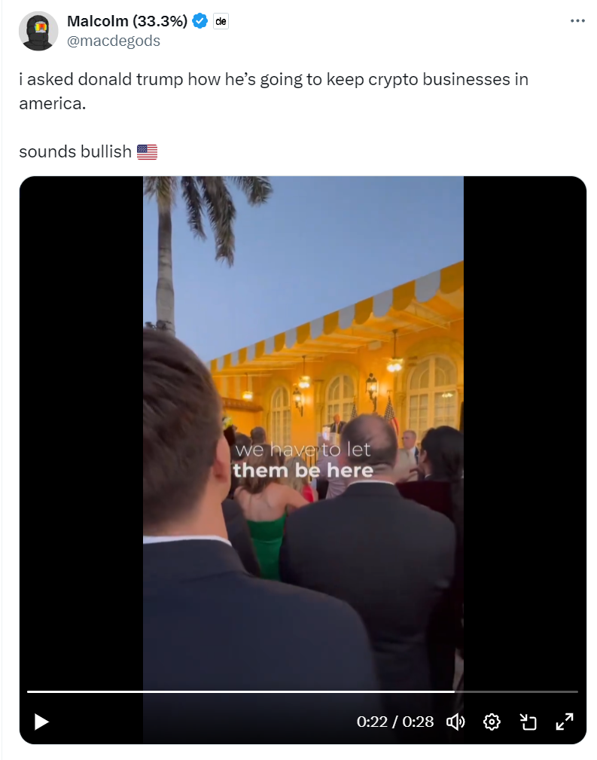
Task: Expand video to fullscreen
Action: pyautogui.click(x=565, y=722)
